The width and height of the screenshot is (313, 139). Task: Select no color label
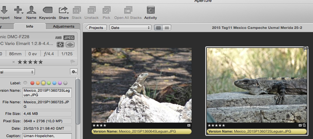point(25,83)
